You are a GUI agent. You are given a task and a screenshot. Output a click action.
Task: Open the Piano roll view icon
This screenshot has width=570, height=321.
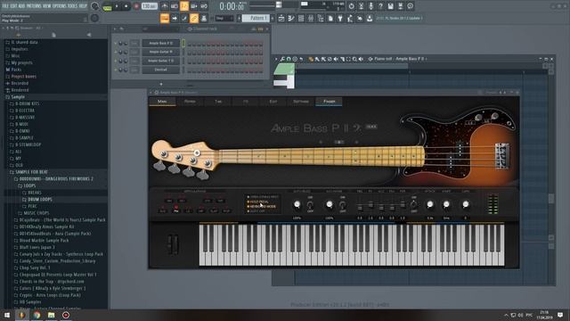coord(291,18)
